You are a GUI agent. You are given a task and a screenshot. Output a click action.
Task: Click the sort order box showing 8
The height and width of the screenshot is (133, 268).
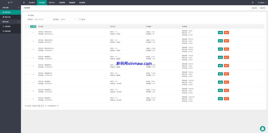tap(33, 91)
